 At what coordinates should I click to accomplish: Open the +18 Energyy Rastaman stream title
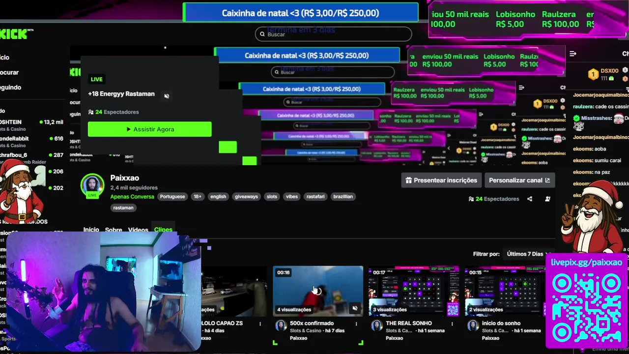tap(121, 94)
